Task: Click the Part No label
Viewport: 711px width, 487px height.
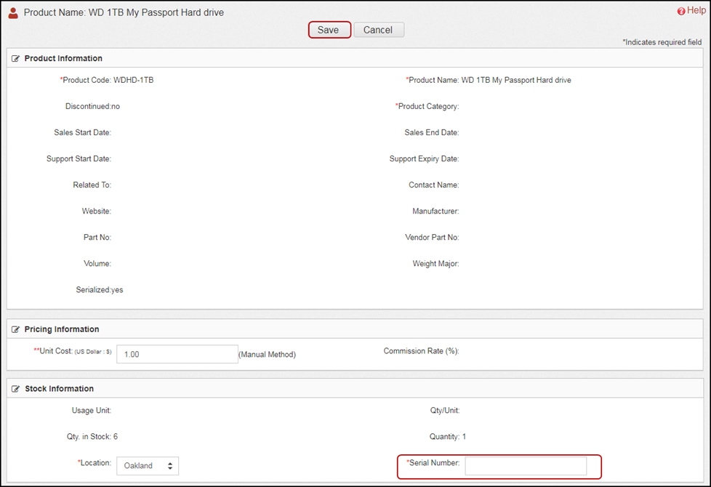Action: point(97,238)
